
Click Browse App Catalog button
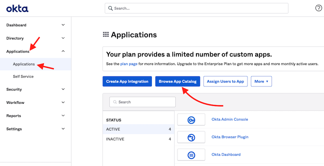click(x=178, y=81)
